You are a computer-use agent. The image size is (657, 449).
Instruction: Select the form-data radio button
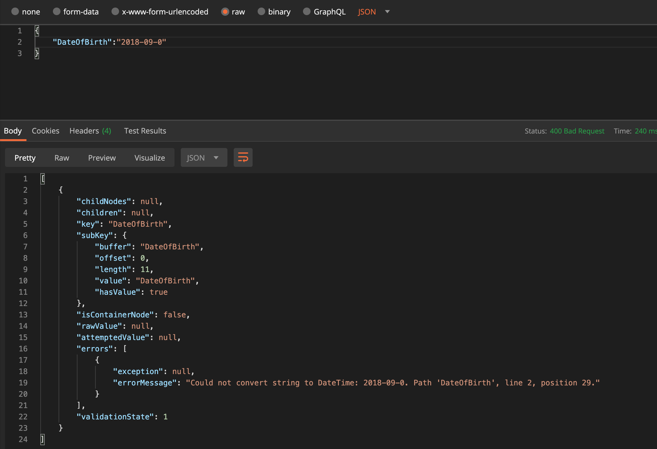pyautogui.click(x=57, y=12)
